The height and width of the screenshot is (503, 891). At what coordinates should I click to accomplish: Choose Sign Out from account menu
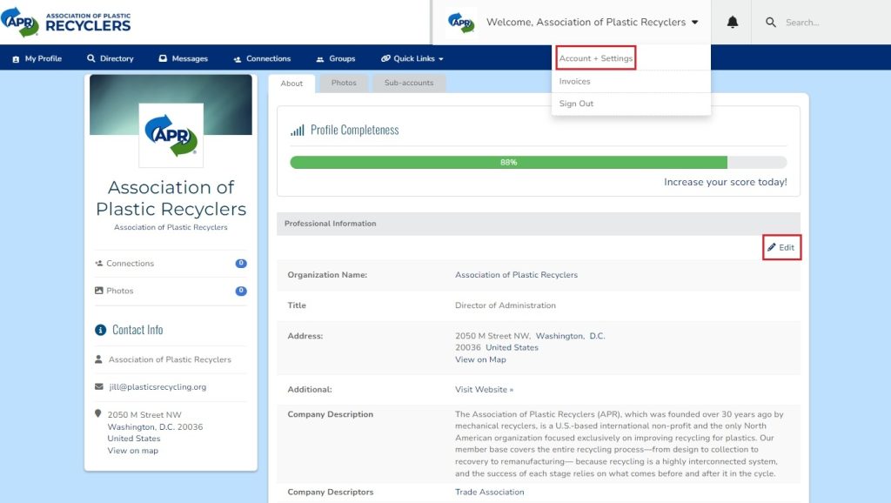[576, 104]
